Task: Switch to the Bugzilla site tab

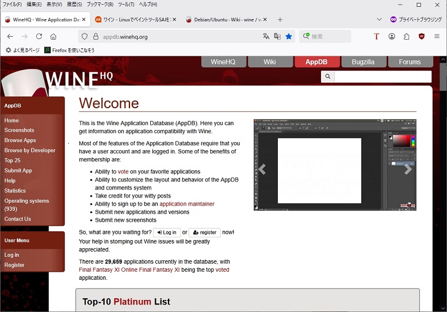Action: (x=364, y=62)
